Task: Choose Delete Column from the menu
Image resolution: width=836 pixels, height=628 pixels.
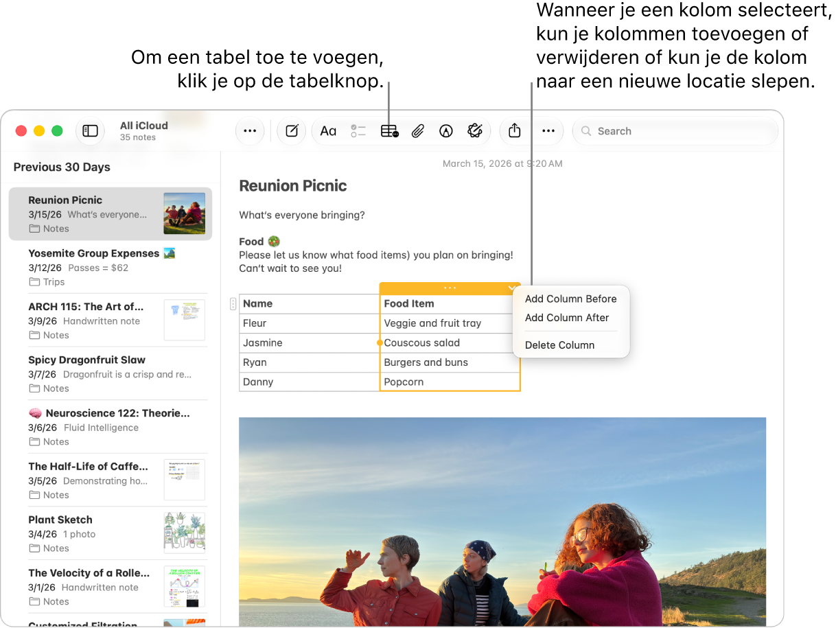Action: click(x=560, y=345)
